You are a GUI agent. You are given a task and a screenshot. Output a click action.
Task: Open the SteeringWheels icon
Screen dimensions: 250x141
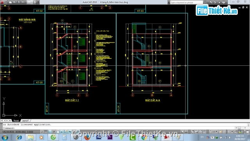click(x=200, y=132)
